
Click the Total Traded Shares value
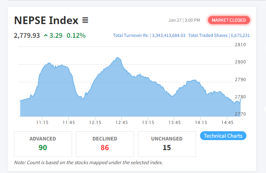coord(240,35)
